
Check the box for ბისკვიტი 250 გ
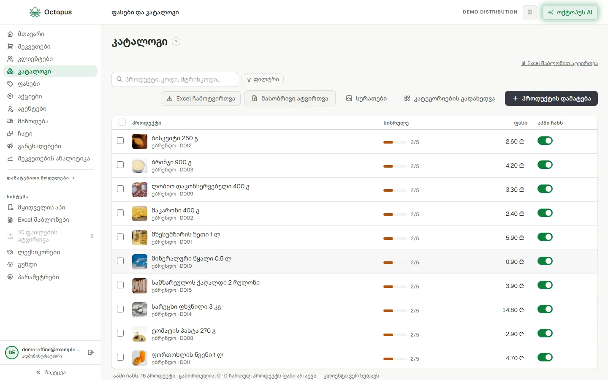120,141
